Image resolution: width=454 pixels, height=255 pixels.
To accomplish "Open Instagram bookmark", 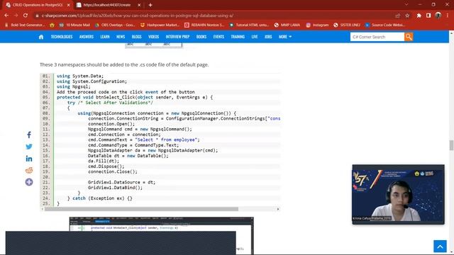I will tap(318, 25).
